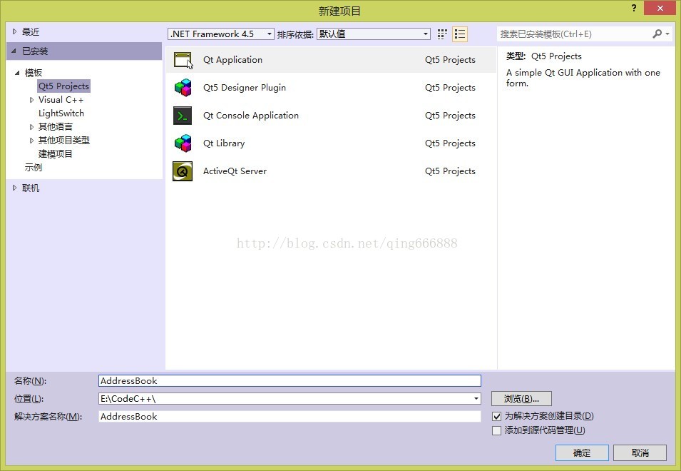Select 其他项目类型 category label

point(64,141)
